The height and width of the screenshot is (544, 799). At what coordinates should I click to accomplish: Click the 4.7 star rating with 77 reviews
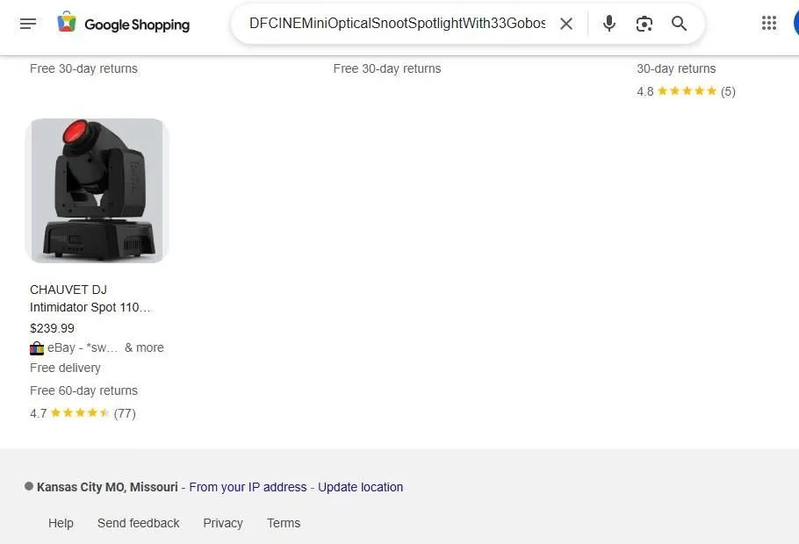point(83,413)
